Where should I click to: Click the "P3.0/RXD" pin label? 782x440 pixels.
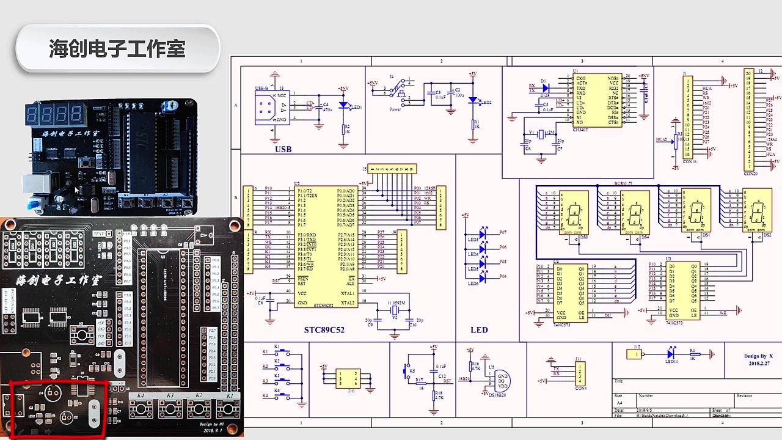pos(307,235)
